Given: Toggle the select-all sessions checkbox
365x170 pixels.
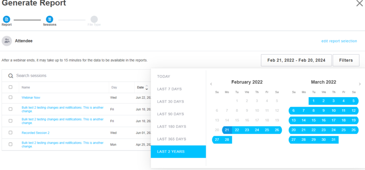Looking at the screenshot, I should (11, 87).
